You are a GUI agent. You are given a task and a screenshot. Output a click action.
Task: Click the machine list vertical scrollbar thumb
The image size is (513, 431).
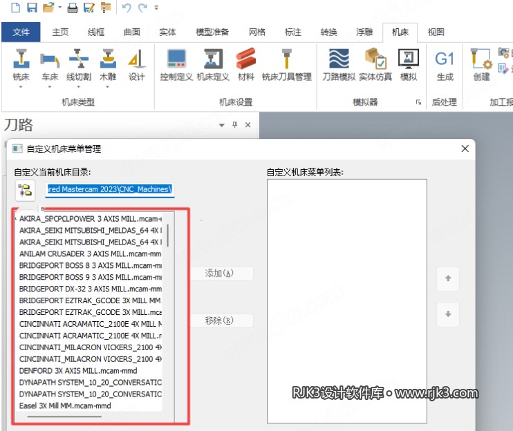click(x=168, y=235)
